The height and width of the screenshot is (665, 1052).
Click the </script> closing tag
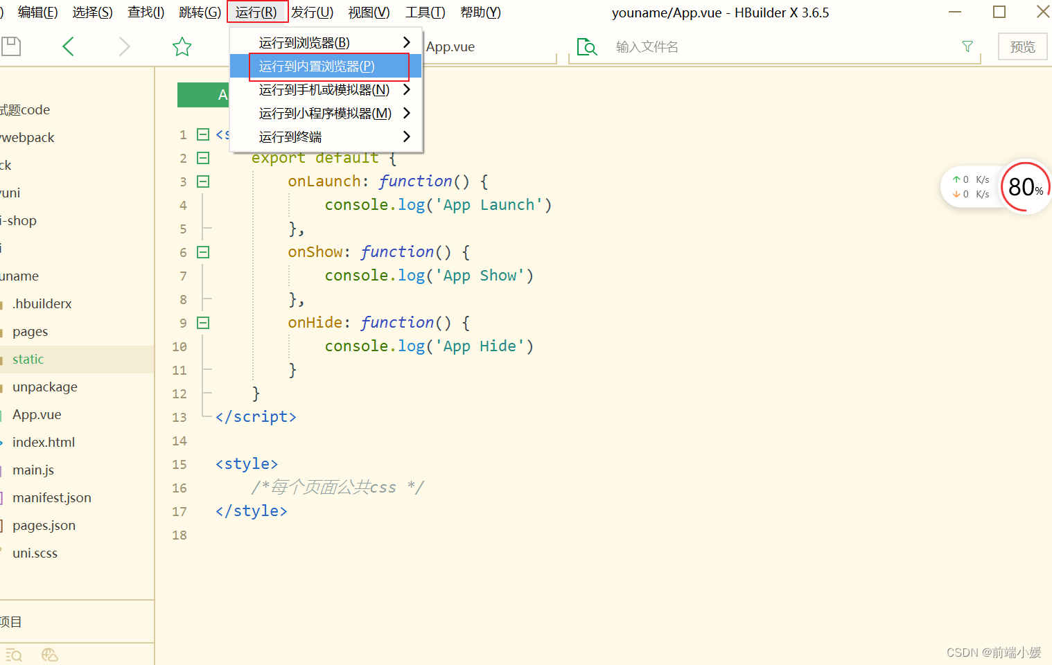(256, 417)
